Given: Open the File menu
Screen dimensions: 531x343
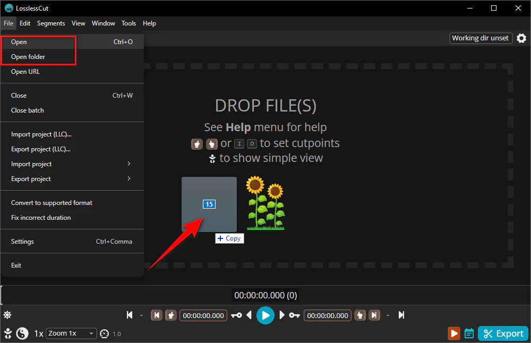Looking at the screenshot, I should coord(8,23).
